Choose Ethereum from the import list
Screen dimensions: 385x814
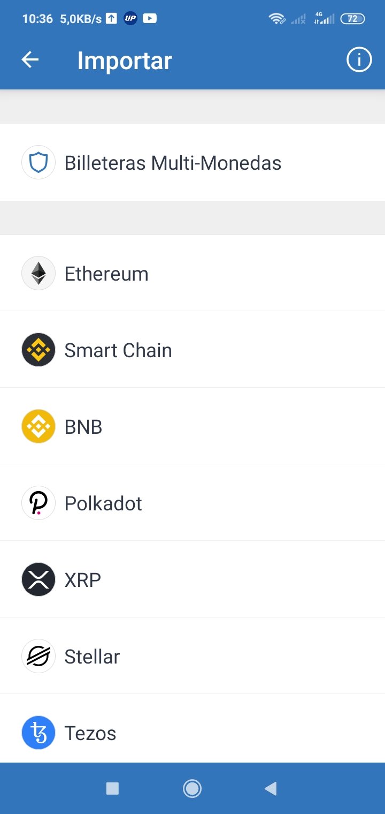click(x=192, y=273)
